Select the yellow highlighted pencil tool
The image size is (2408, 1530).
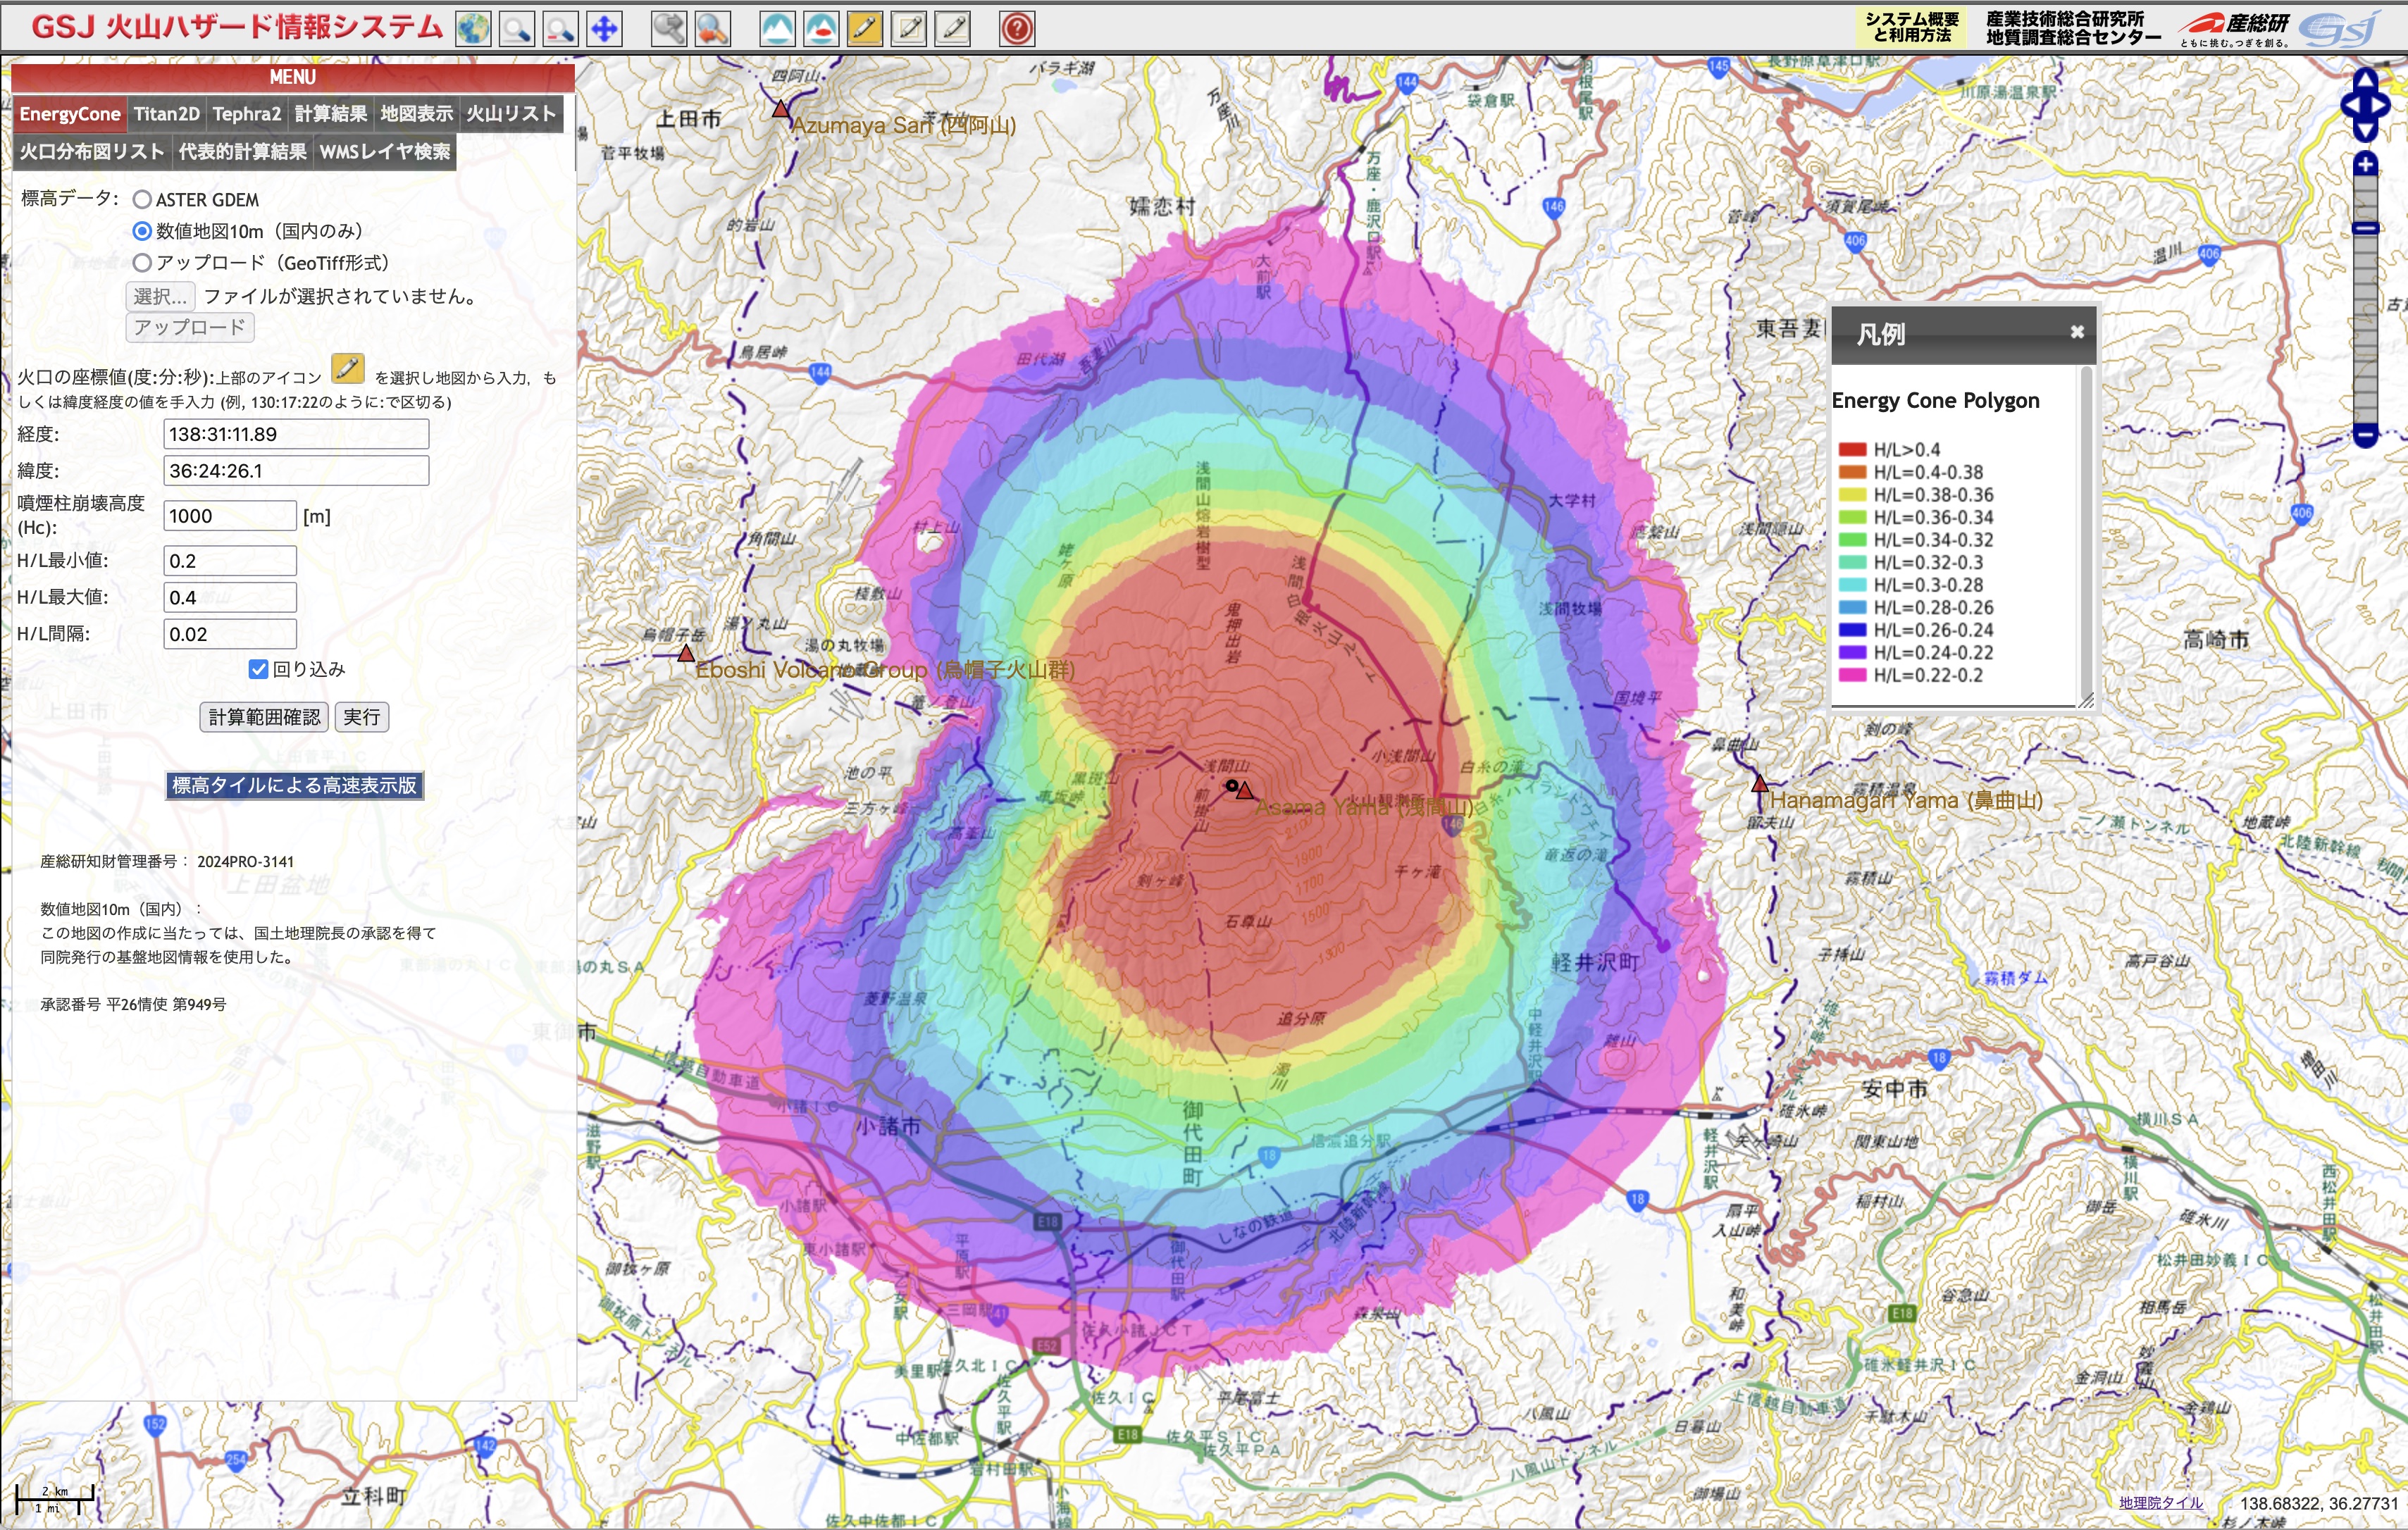[x=865, y=28]
